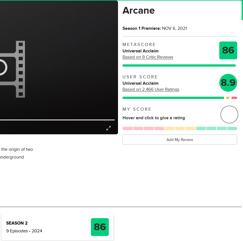243x241 pixels.
Task: Click the empty My Score circle
Action: pos(229,115)
